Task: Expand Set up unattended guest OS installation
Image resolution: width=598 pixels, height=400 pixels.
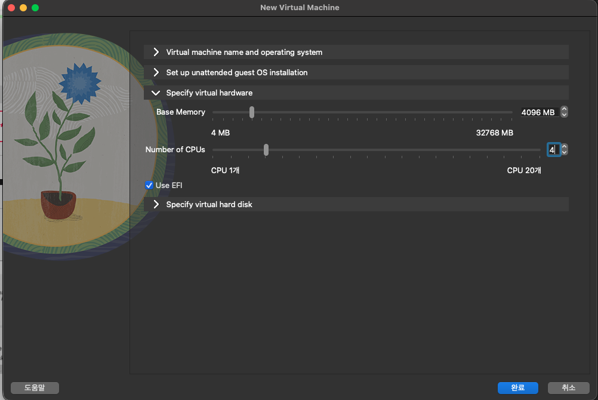Action: pos(356,72)
